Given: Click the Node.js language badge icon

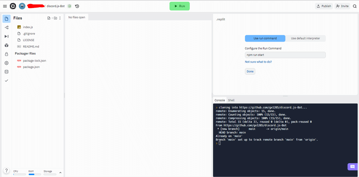Looking at the screenshot, I should point(70,6).
